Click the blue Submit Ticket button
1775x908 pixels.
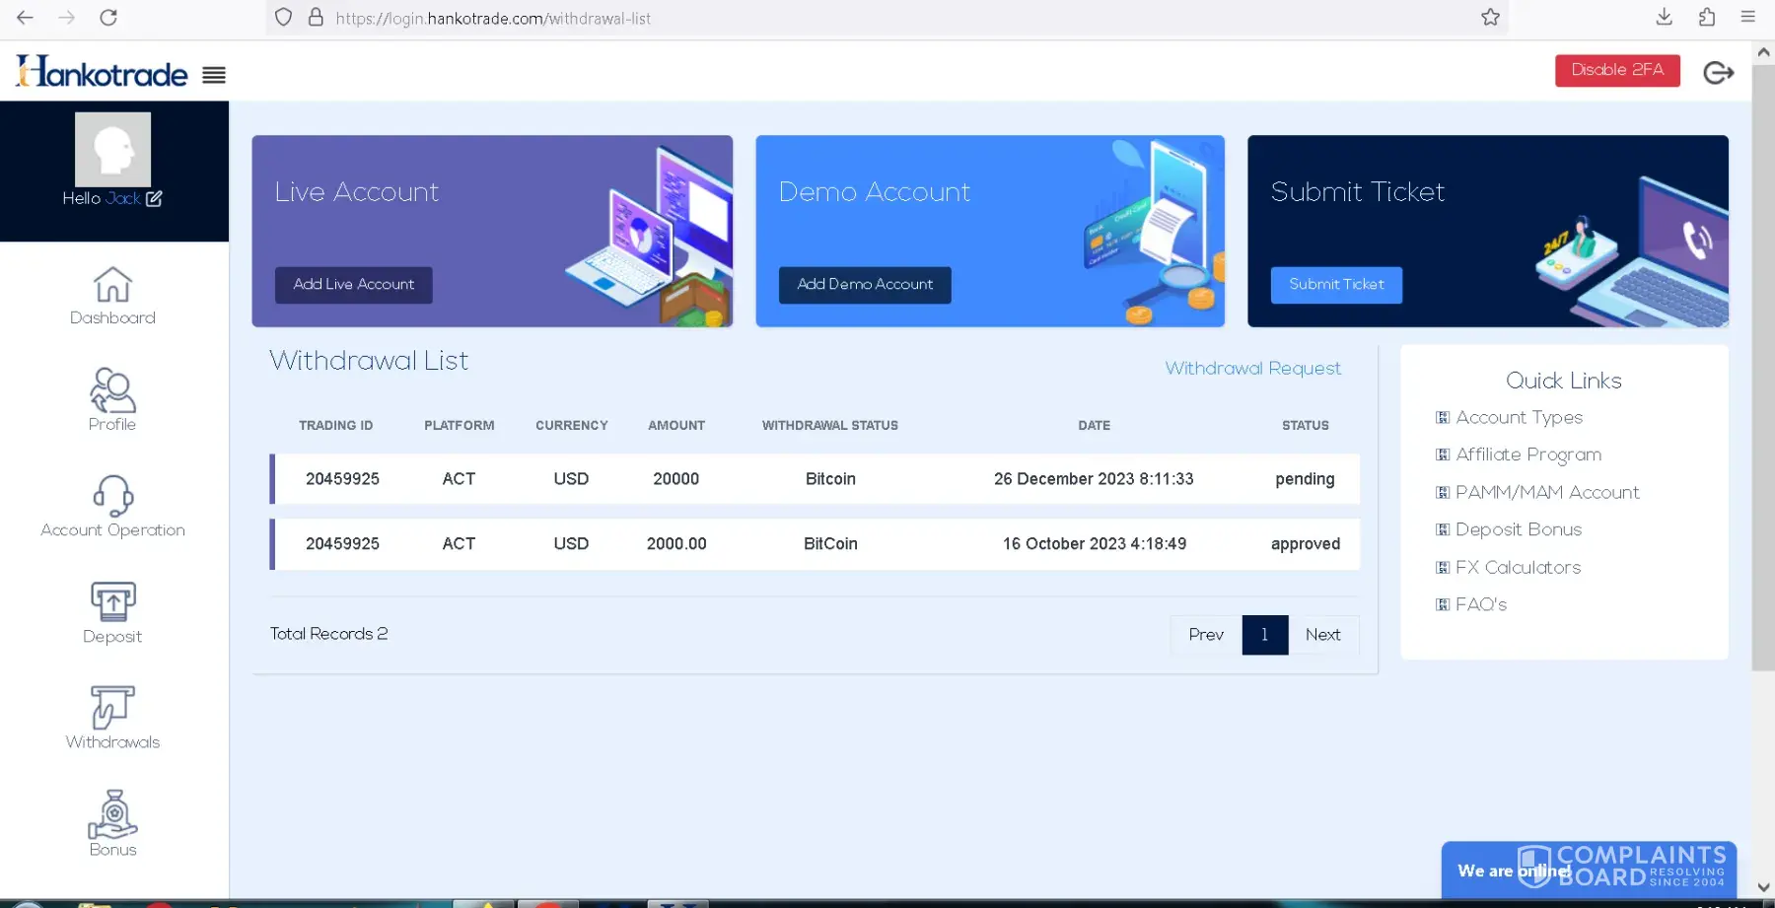click(1336, 285)
